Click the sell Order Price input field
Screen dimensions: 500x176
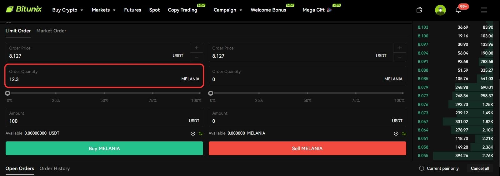pos(301,52)
